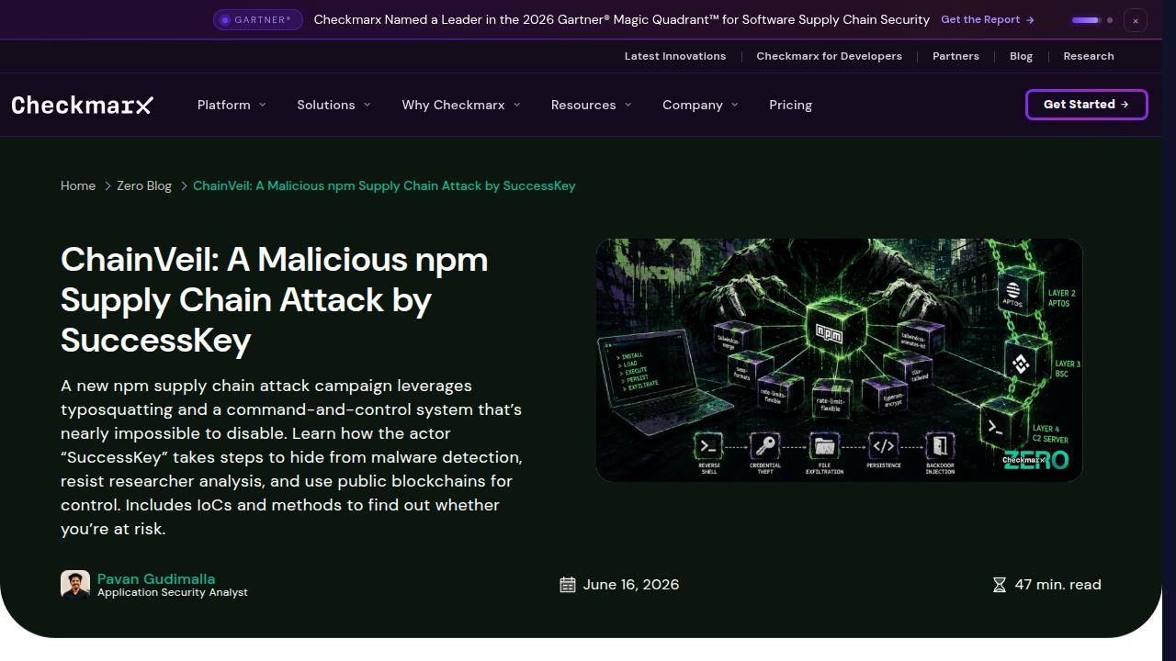1176x661 pixels.
Task: Open the Partners link
Action: coord(955,56)
